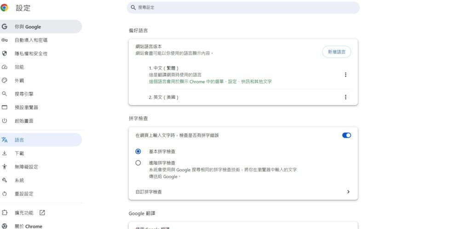Image resolution: width=471 pixels, height=229 pixels.
Task: Click the 新增語言 button
Action: click(336, 52)
